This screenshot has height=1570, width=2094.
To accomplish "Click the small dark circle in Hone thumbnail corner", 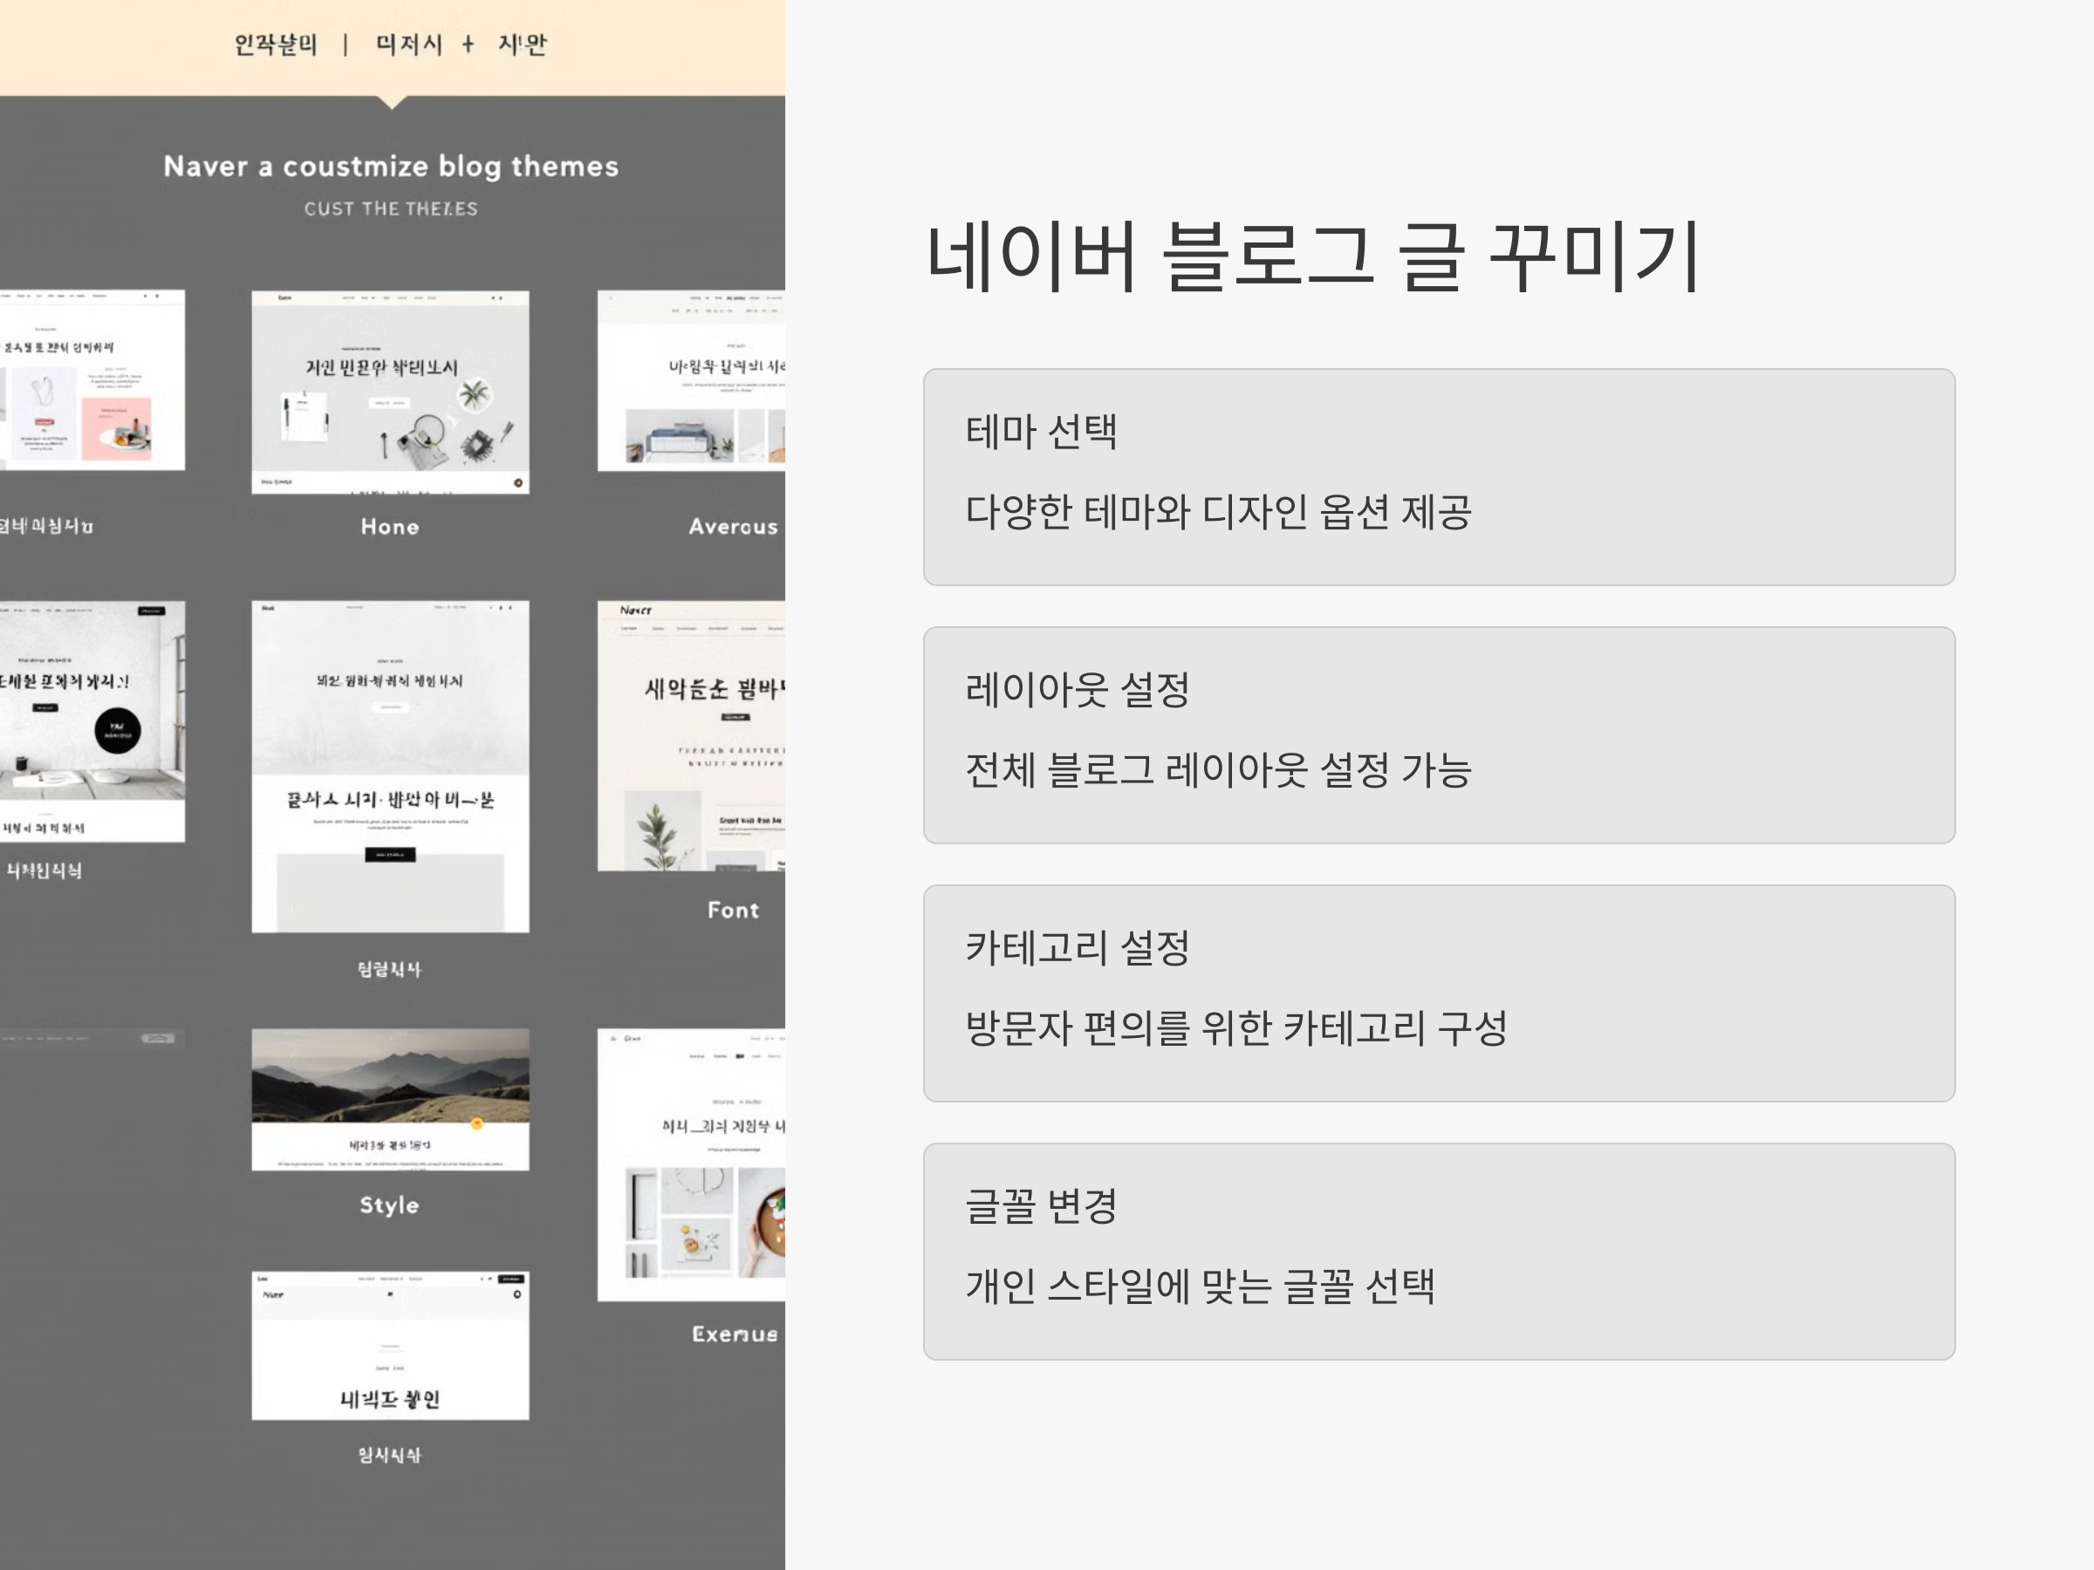I will click(517, 482).
